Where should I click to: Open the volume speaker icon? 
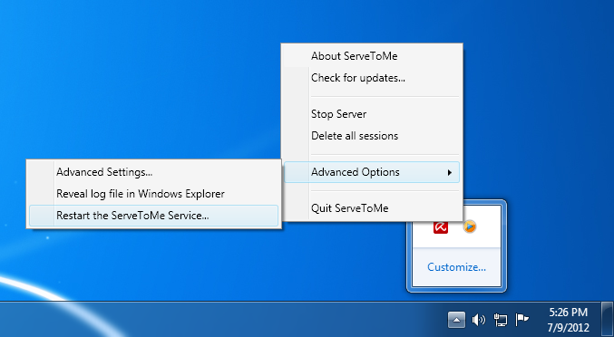click(x=479, y=320)
